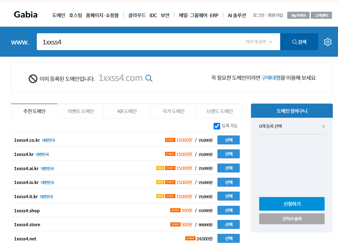
Task: Open the 국가 도메인 tab
Action: pos(173,111)
